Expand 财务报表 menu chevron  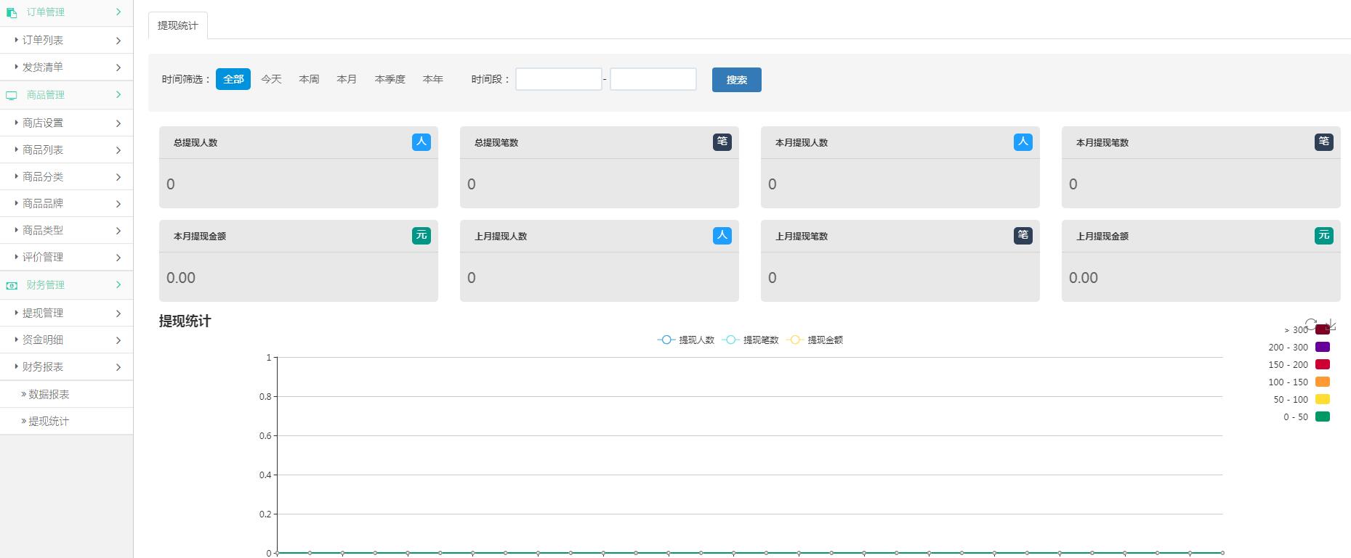[x=118, y=367]
